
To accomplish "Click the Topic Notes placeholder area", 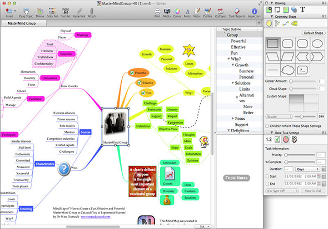I will [236, 178].
